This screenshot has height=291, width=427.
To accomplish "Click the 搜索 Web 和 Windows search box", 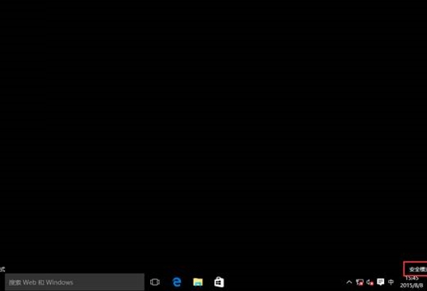I will (75, 282).
